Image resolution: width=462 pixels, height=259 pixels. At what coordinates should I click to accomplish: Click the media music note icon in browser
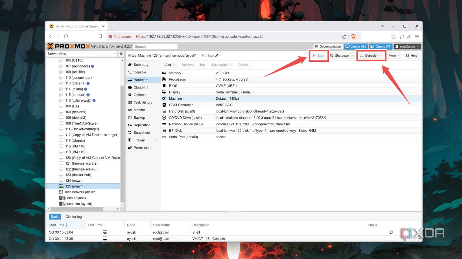pyautogui.click(x=402, y=37)
